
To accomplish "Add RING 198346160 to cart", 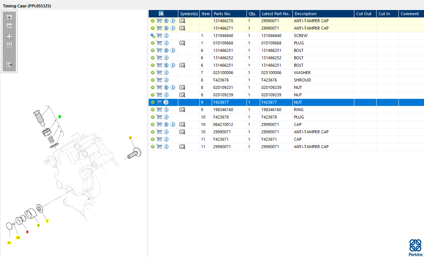I will (x=159, y=110).
